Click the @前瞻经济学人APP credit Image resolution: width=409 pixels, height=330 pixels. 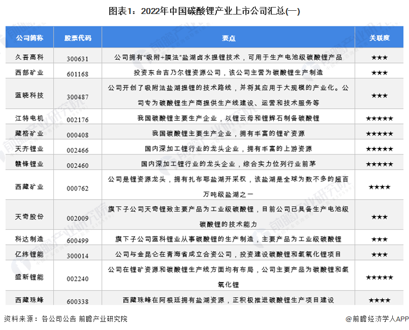pyautogui.click(x=377, y=319)
